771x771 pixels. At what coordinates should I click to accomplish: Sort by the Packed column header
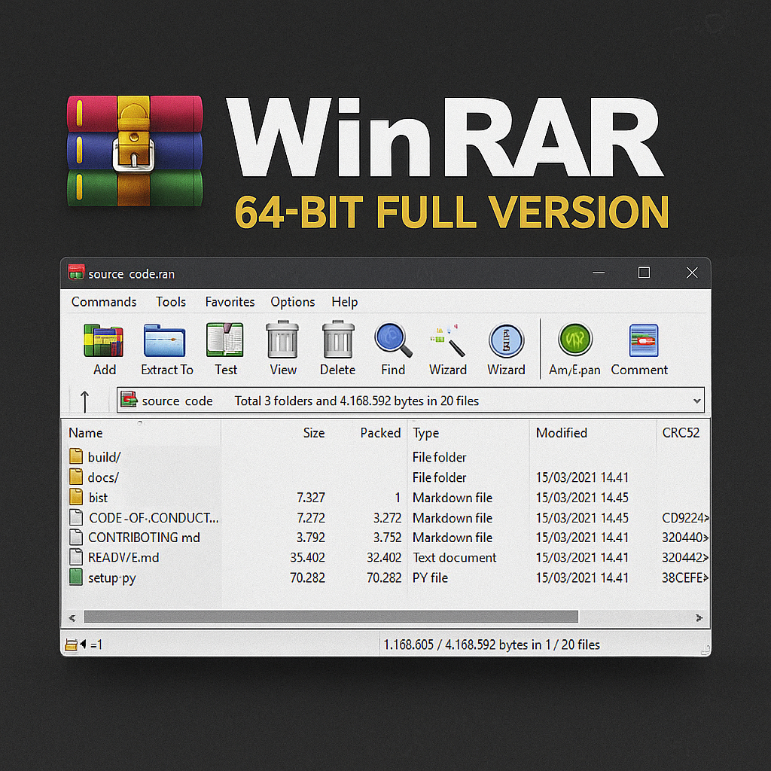(380, 433)
